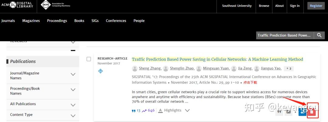Expand the Highlights section chevron
This screenshot has width=328, height=122.
[187, 111]
